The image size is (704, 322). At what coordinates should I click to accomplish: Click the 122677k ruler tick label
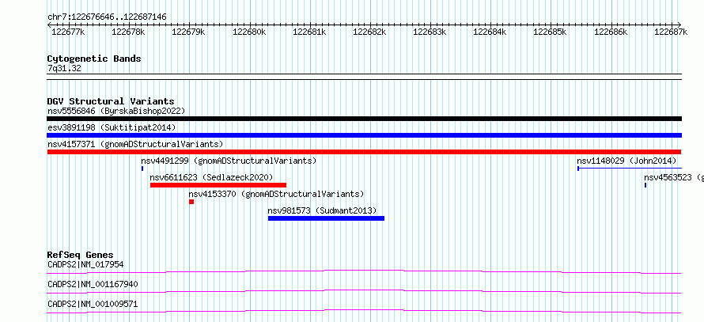68,32
